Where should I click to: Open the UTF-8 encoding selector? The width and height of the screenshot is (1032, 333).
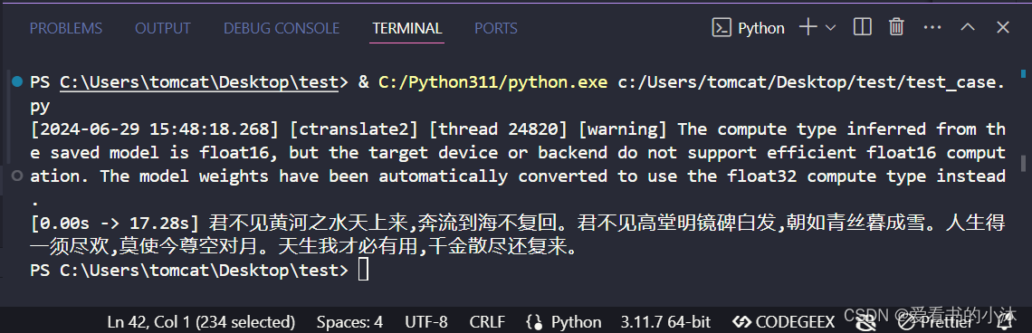[425, 322]
